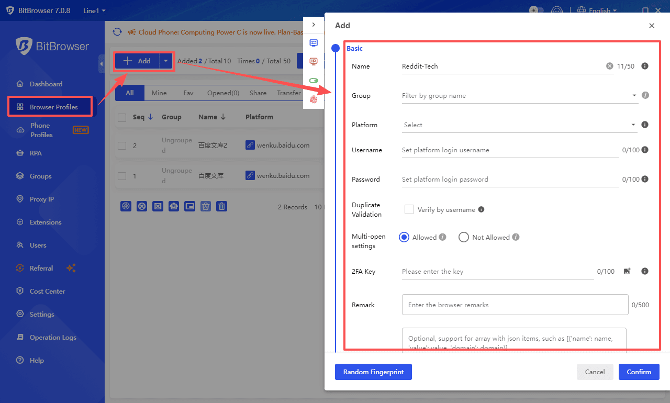The height and width of the screenshot is (403, 670).
Task: Switch to the Mine tab
Action: pyautogui.click(x=159, y=93)
